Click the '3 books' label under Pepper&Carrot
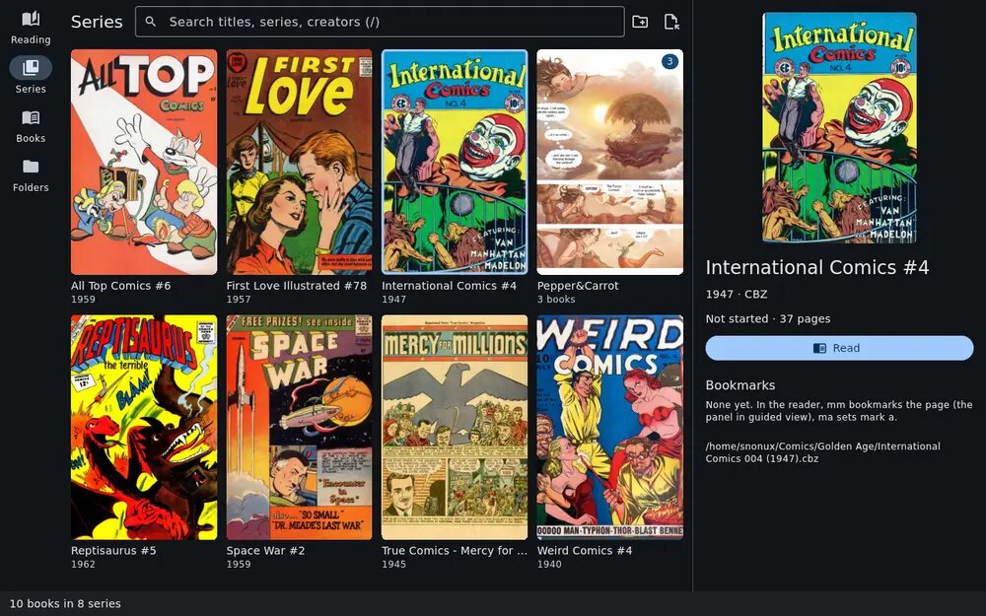Image resolution: width=986 pixels, height=616 pixels. pyautogui.click(x=556, y=300)
